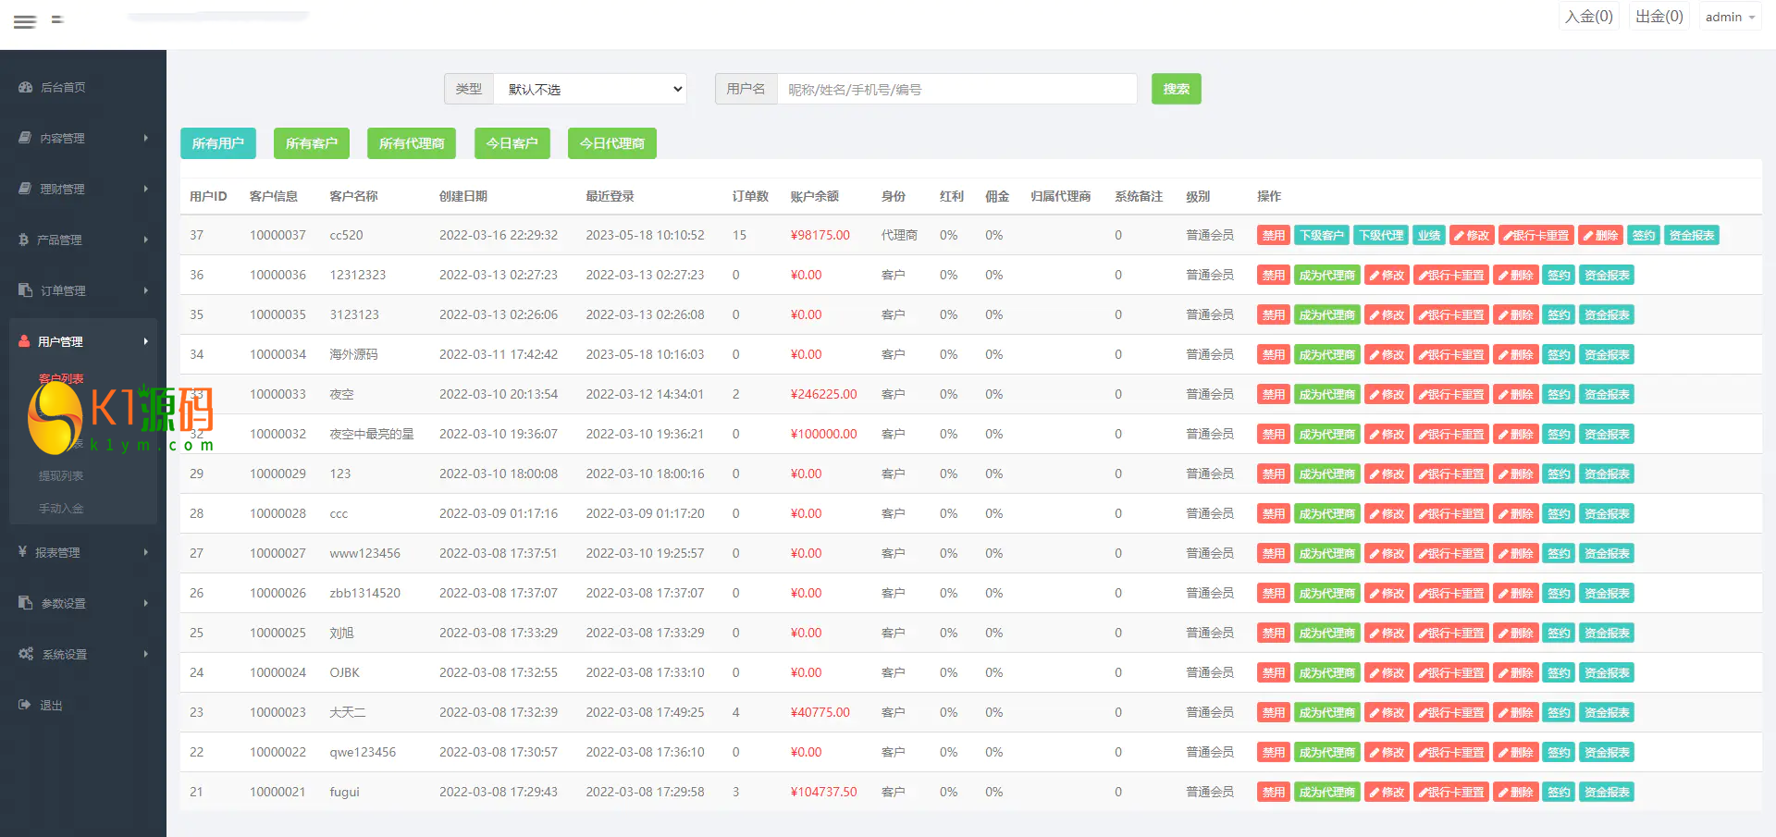Screen dimensions: 1776x837
Task: Expand the 报表管理 sidebar menu
Action: click(57, 553)
